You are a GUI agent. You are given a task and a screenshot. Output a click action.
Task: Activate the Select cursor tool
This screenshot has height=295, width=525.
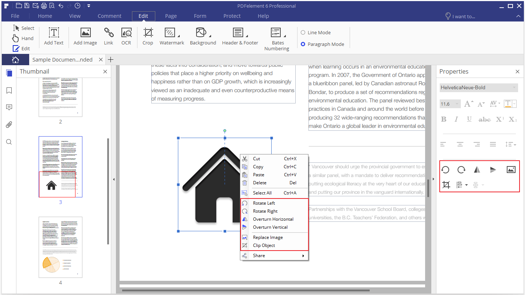tap(23, 28)
